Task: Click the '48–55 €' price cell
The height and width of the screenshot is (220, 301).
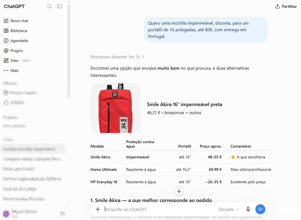Action: 214,157
